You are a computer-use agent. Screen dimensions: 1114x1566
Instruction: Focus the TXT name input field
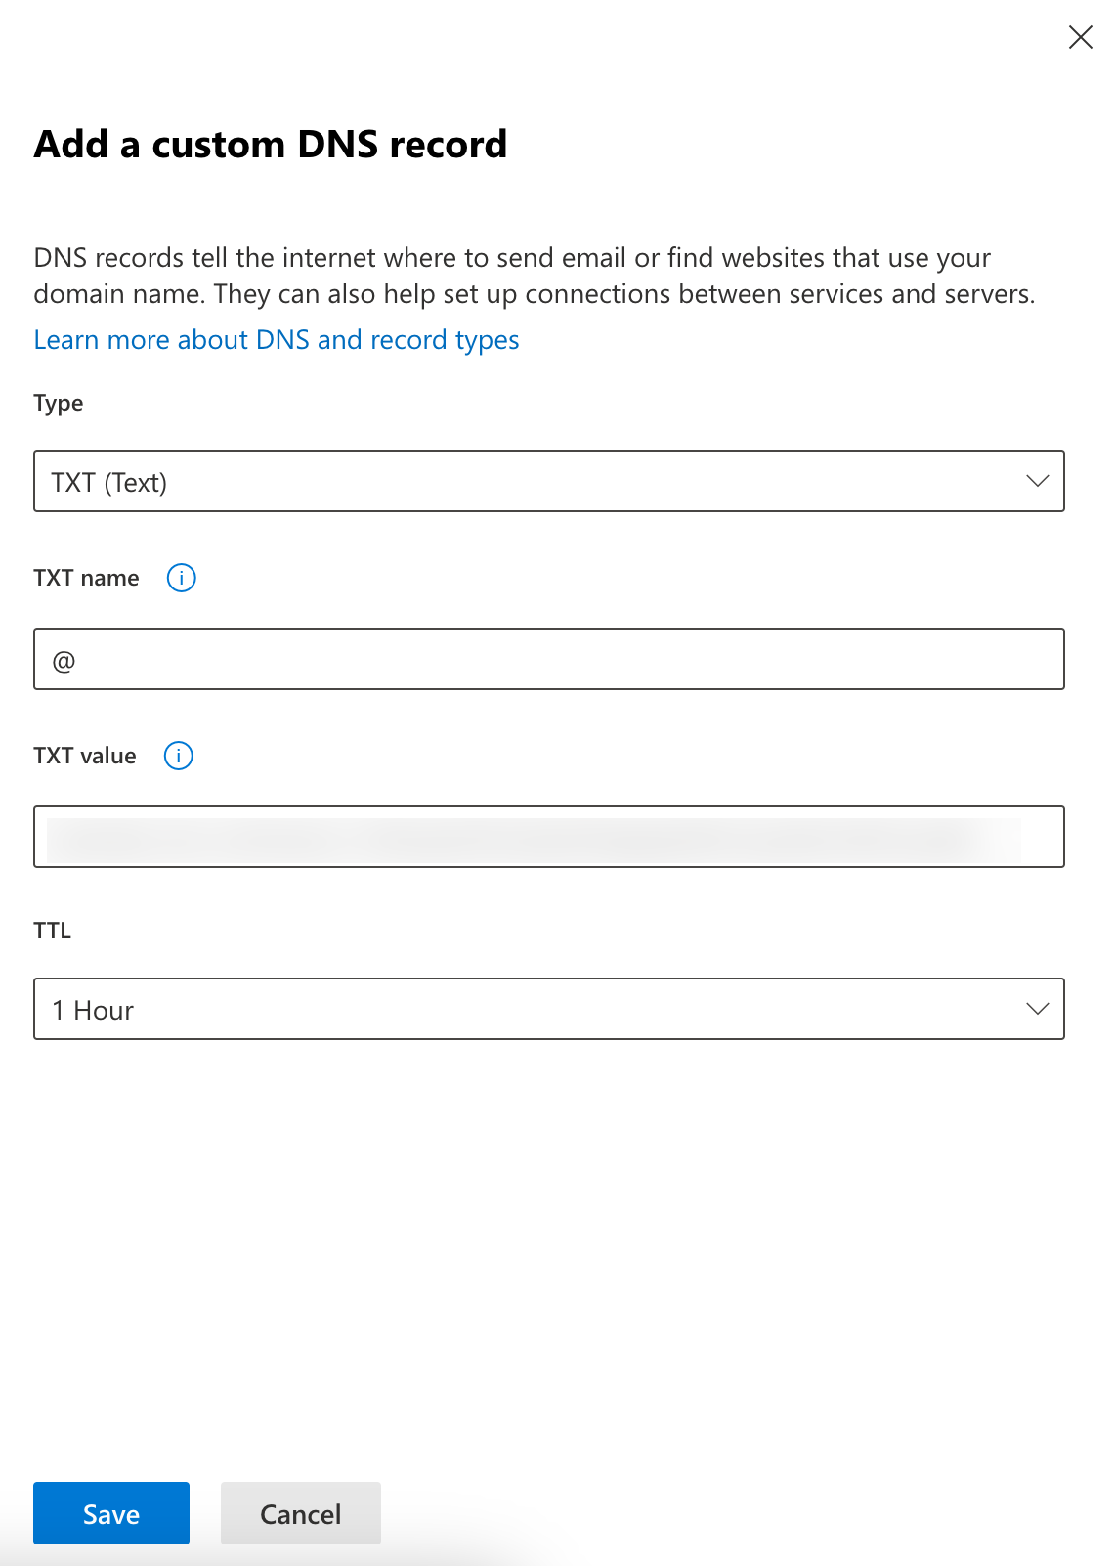(548, 660)
